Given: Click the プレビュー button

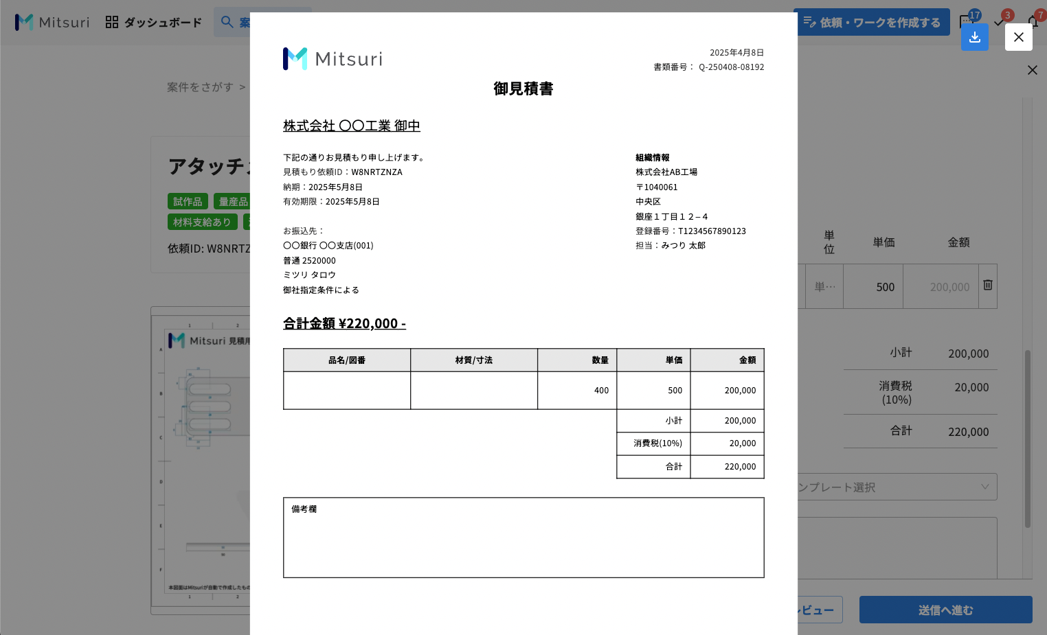Looking at the screenshot, I should click(x=820, y=610).
